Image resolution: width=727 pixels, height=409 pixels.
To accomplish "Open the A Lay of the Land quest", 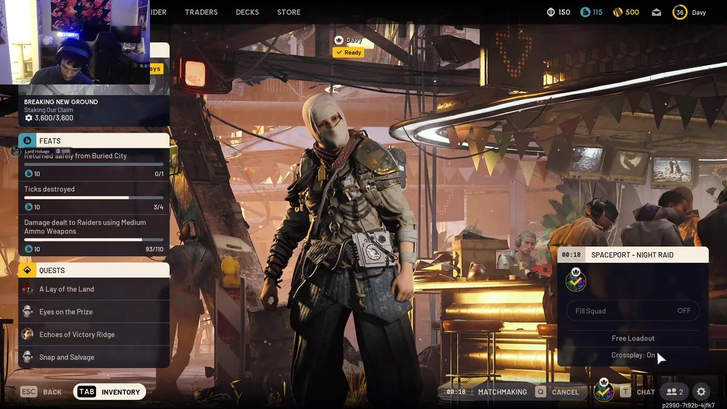I will pos(94,289).
